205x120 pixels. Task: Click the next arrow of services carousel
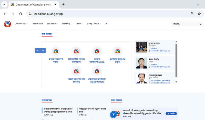coord(43,50)
